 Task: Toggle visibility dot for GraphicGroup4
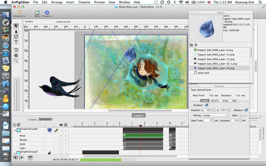[61, 130]
